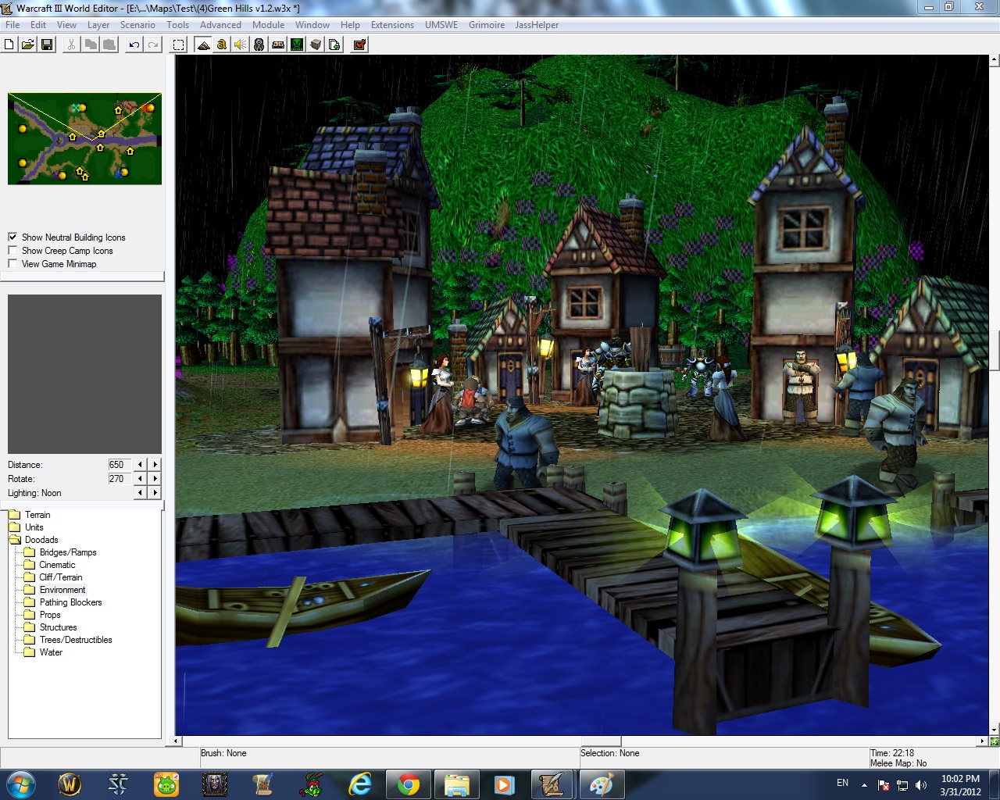This screenshot has width=1000, height=800.
Task: Open the Sound Editor speaker icon
Action: pos(241,45)
